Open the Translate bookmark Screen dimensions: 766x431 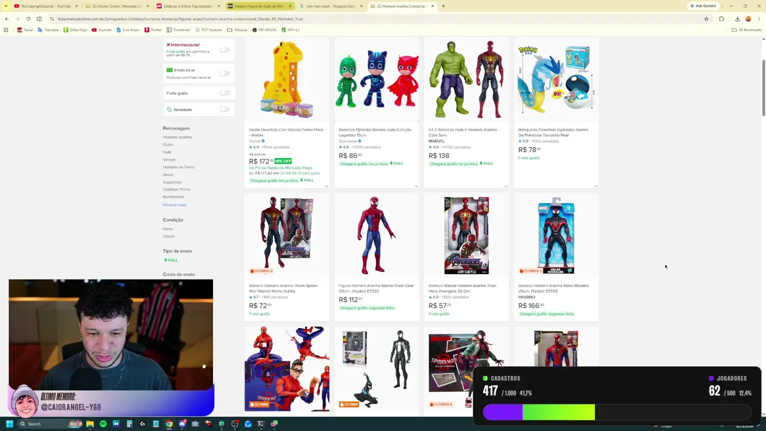click(48, 29)
